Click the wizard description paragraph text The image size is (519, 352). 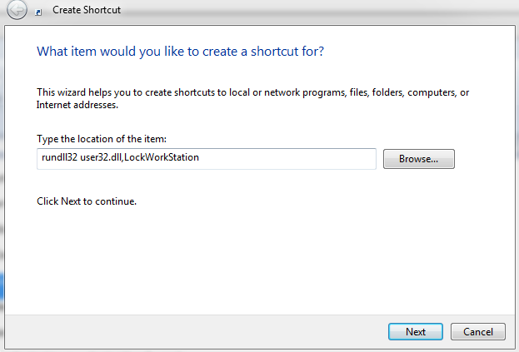[252, 98]
